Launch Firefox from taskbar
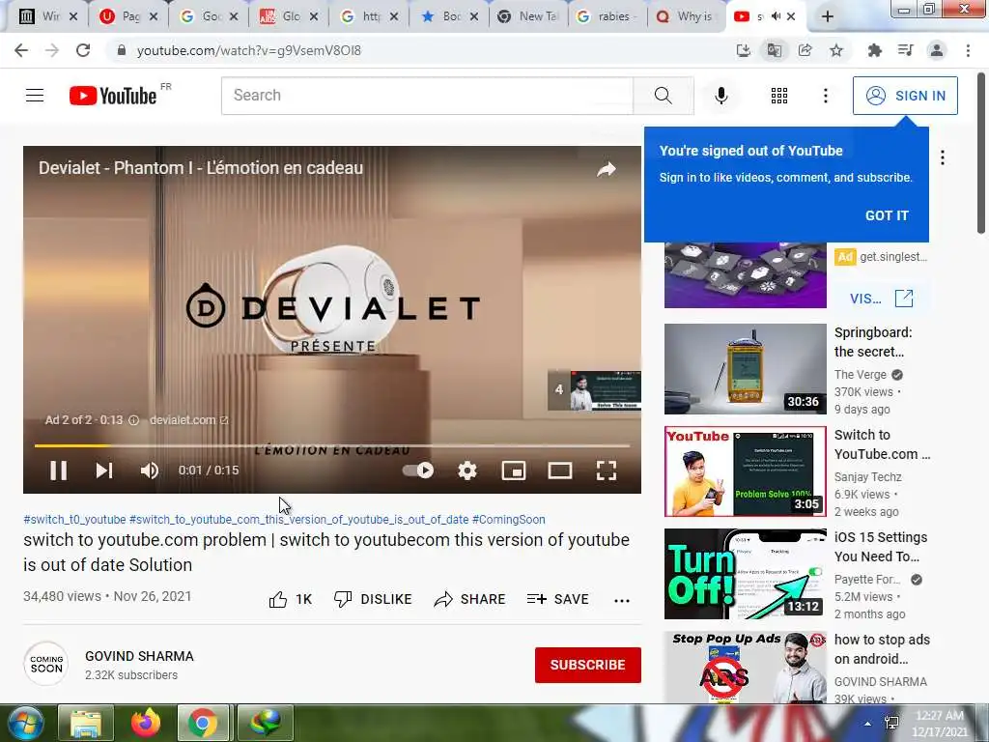Viewport: 989px width, 742px height. tap(146, 723)
